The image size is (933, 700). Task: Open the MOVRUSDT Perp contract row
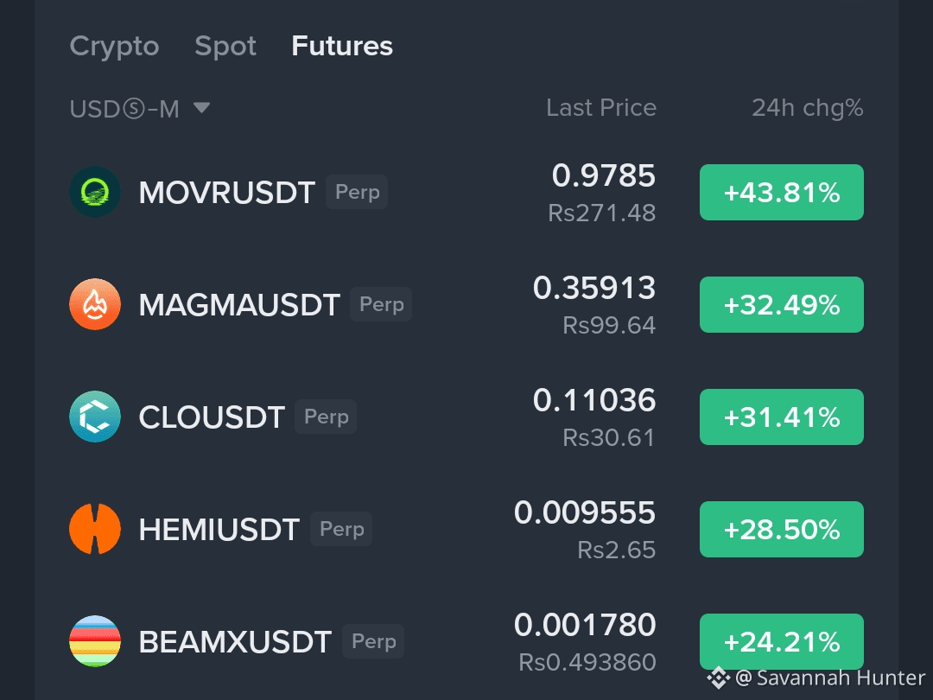[x=466, y=192]
